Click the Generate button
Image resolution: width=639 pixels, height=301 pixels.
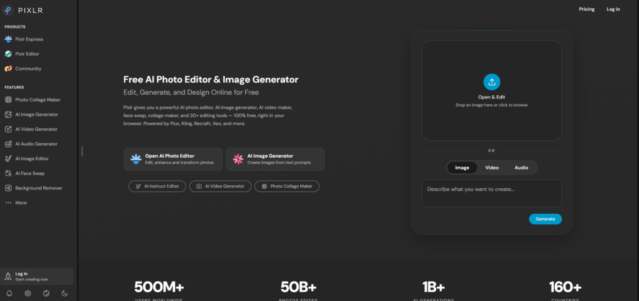pyautogui.click(x=545, y=219)
